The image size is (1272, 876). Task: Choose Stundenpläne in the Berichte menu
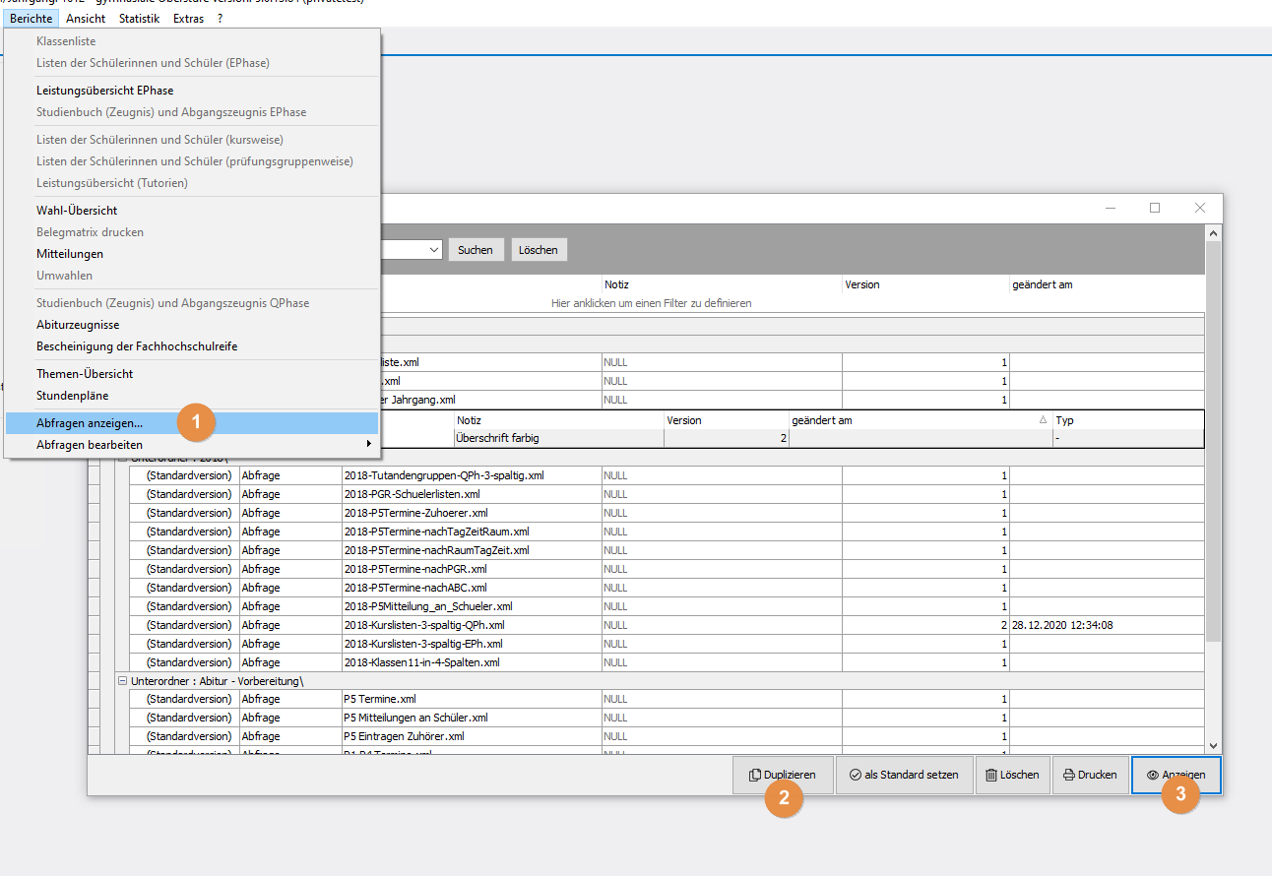point(192,396)
